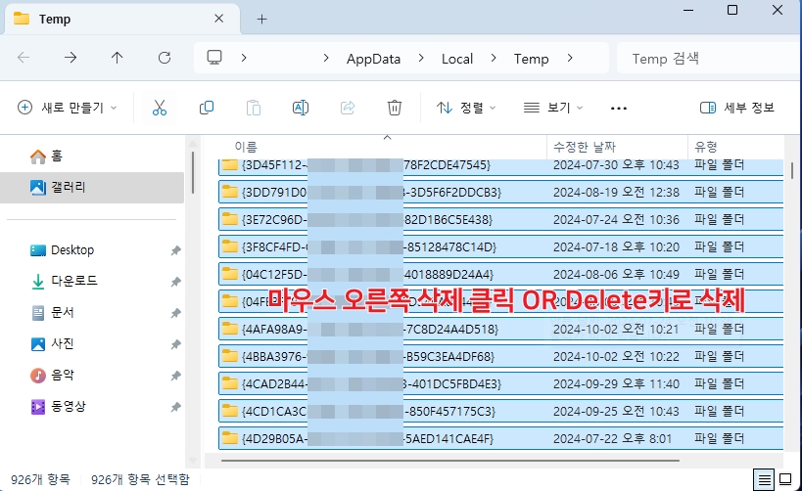Click the Copy icon in toolbar
Screen dimensions: 802x491
point(206,108)
